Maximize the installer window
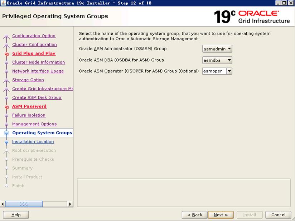The width and height of the screenshot is (295, 221). click(284, 3)
